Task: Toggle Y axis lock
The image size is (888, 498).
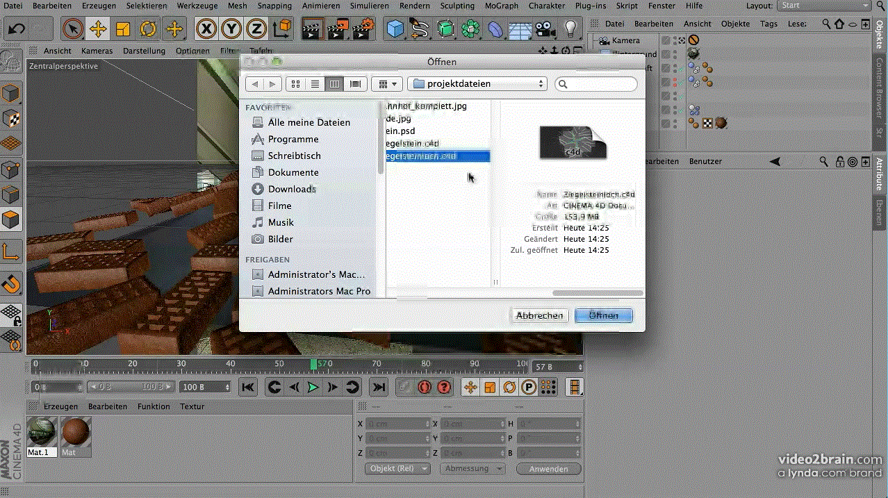Action: tap(231, 29)
